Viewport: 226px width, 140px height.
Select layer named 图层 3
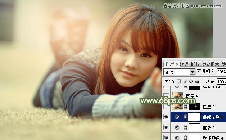pos(209,107)
